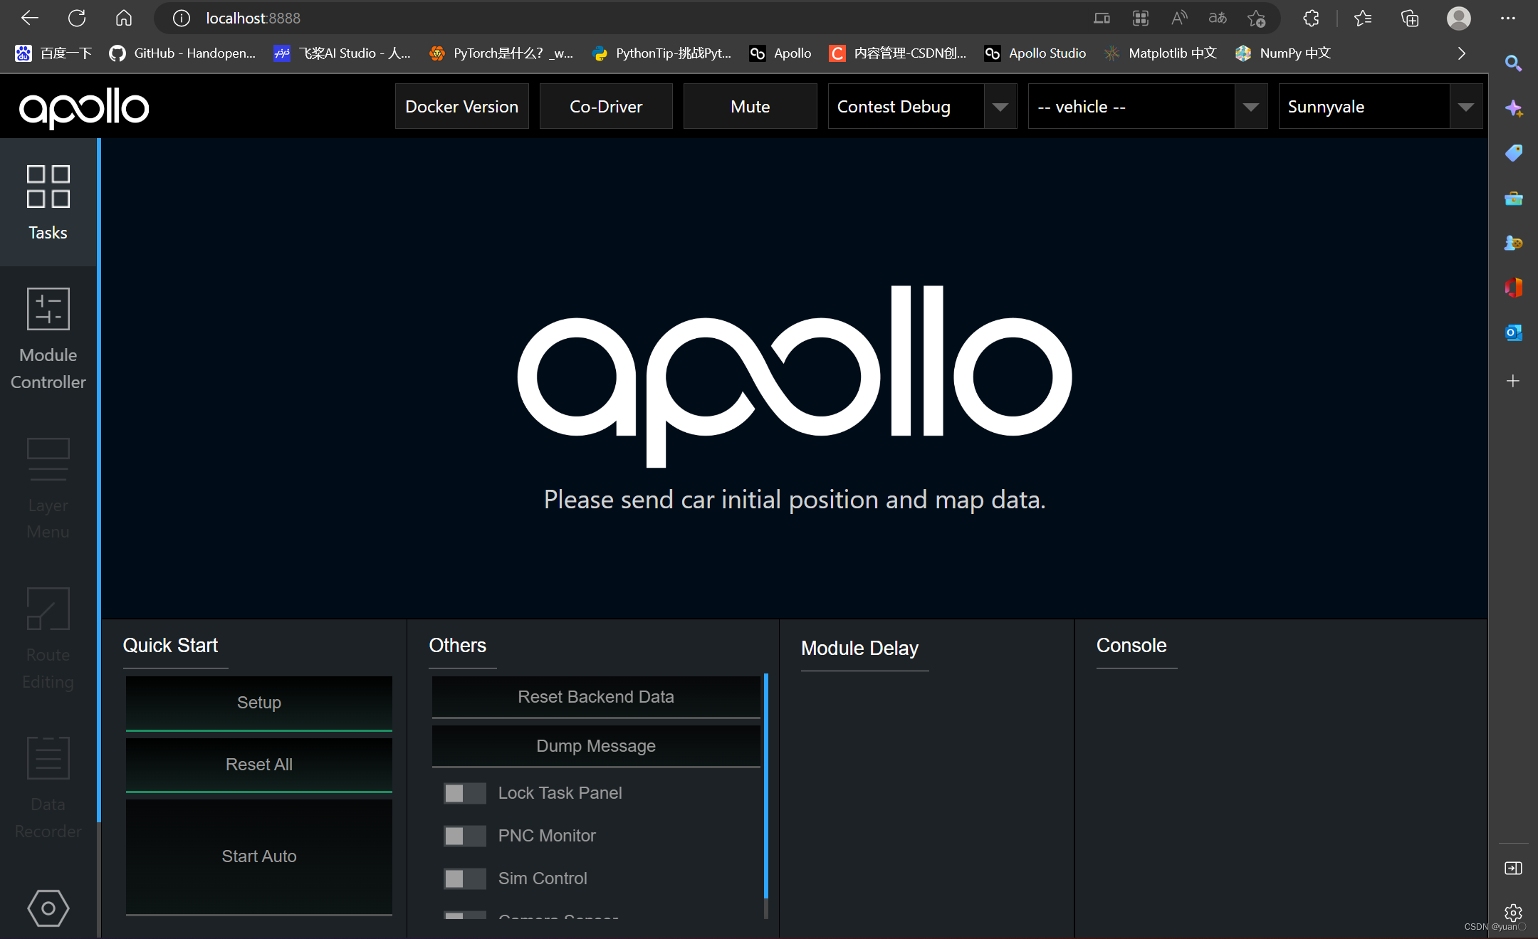The width and height of the screenshot is (1538, 939).
Task: Turn on PNC Monitor
Action: coord(464,836)
